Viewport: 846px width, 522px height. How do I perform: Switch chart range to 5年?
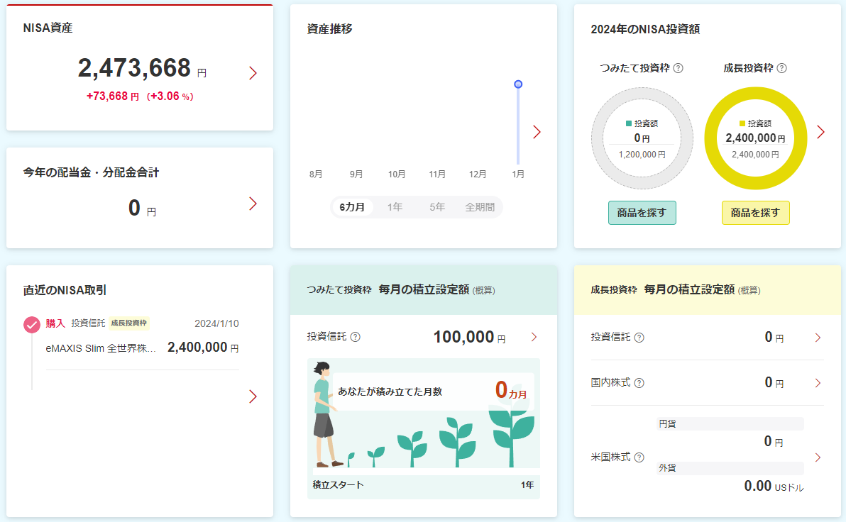pos(437,207)
